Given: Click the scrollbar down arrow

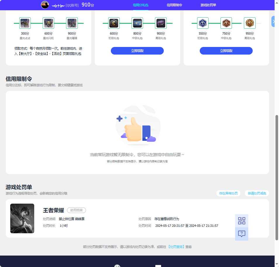Looking at the screenshot, I should 277,264.
